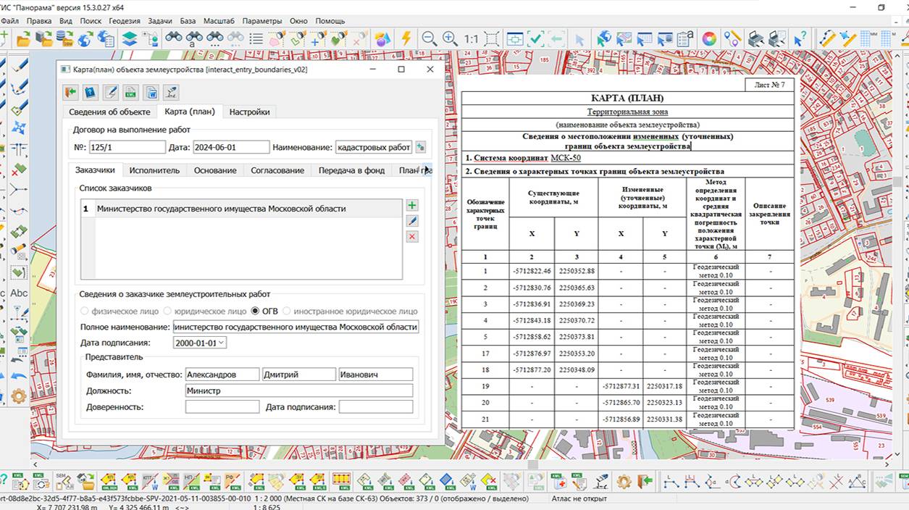Click the 'Территориальная зона' text in the plan
Screen dimensions: 909x510
[x=627, y=112]
